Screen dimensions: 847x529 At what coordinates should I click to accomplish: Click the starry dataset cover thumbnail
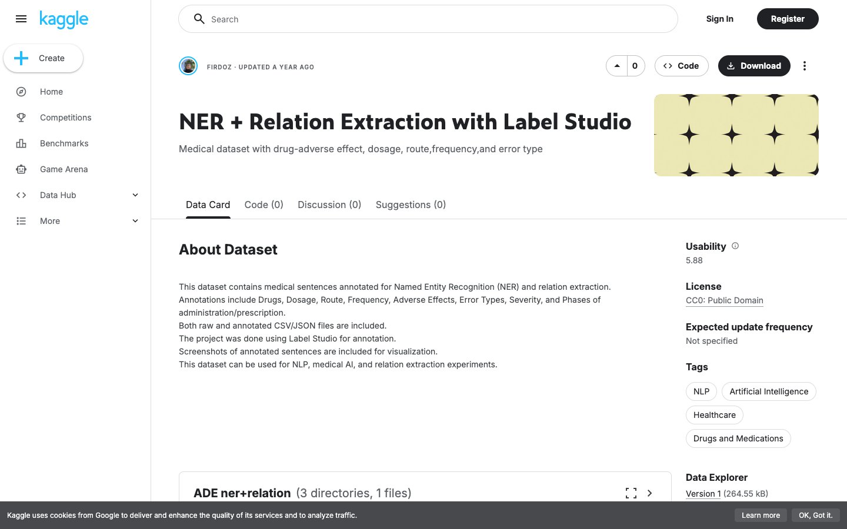(x=736, y=135)
